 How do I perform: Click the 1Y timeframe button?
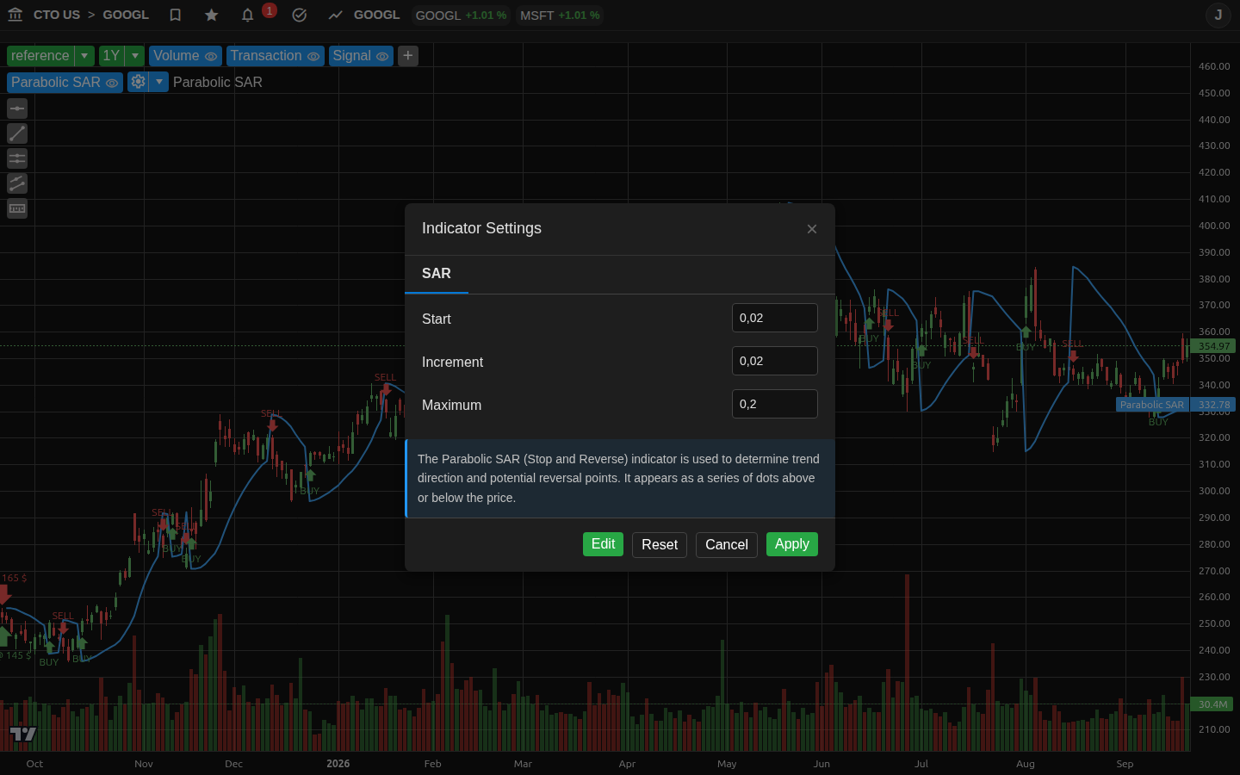tap(112, 56)
